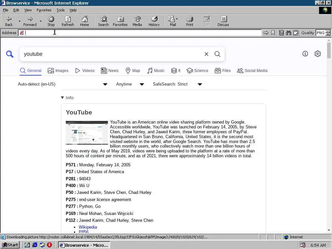Click the Start button

click(x=10, y=245)
